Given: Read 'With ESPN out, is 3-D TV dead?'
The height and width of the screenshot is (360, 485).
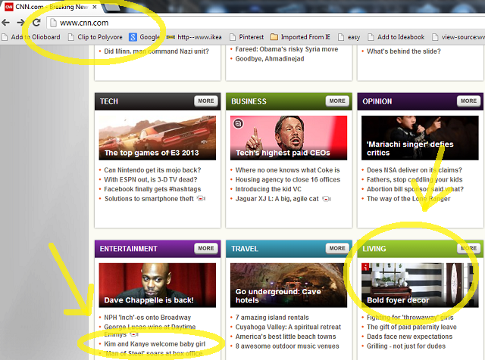Looking at the screenshot, I should point(151,180).
